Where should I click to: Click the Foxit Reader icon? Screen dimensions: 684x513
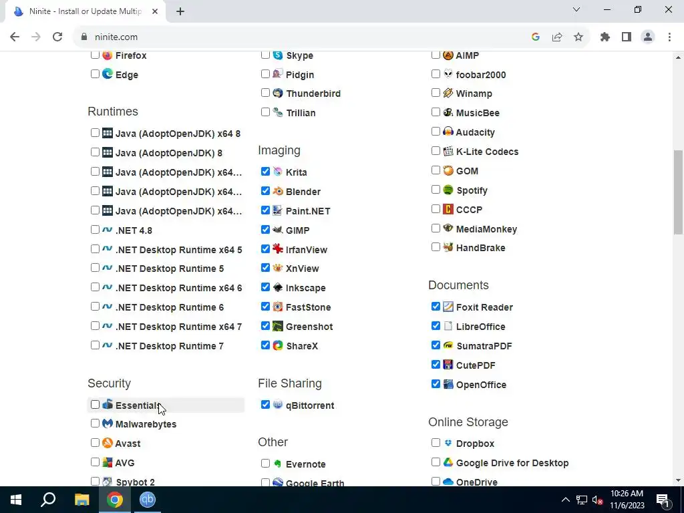pos(448,307)
